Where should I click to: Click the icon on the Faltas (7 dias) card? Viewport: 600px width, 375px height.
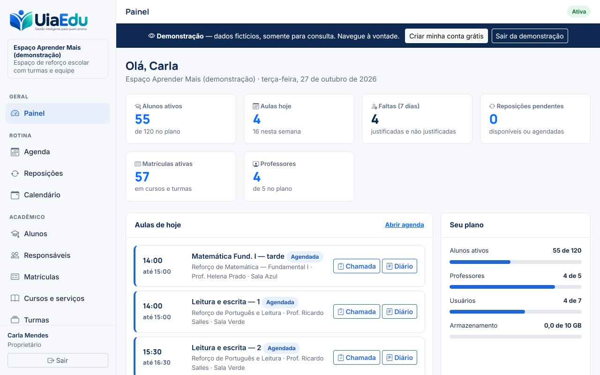tap(374, 106)
